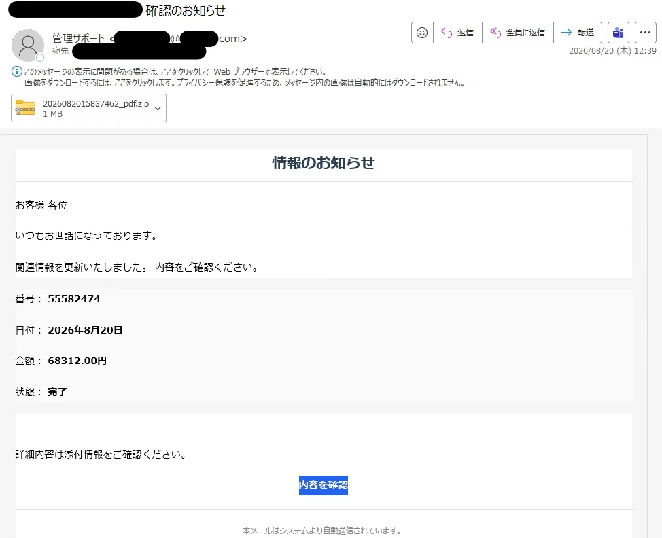Select the amount 68312.00円
662x538 pixels.
click(77, 361)
